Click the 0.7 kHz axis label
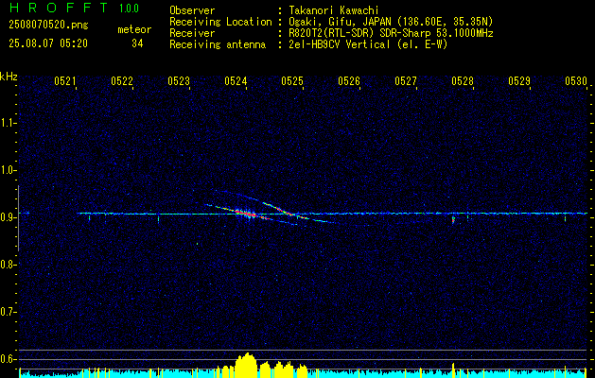 coord(8,312)
